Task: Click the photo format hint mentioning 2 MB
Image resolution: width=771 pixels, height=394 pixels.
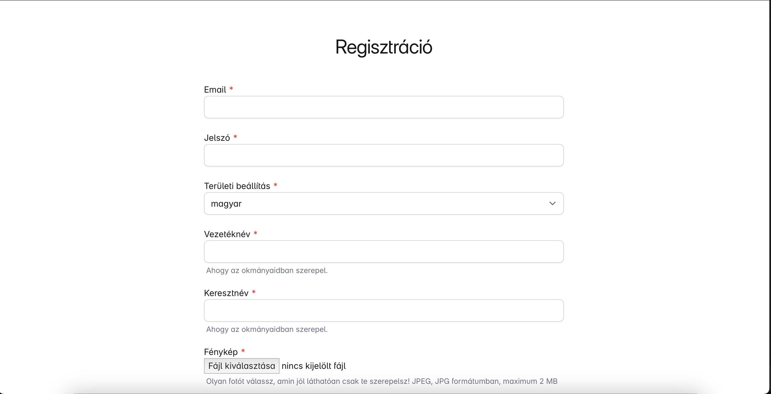Action: click(381, 381)
